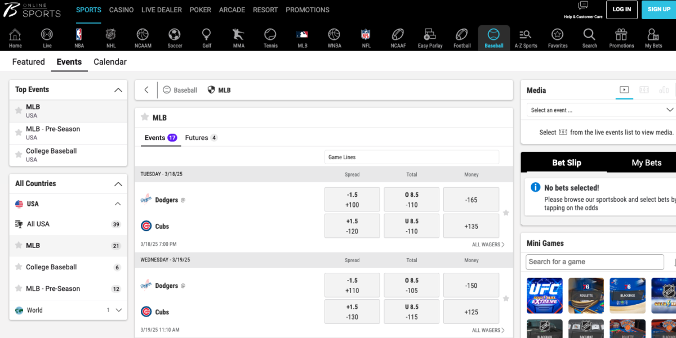Bet Cubs +135 moneyline on Tuesday

(471, 226)
